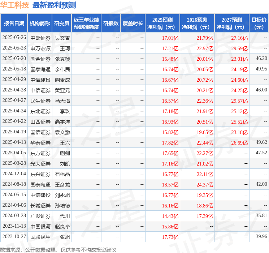Click the 华工科技 stock name link

pyautogui.click(x=14, y=5)
